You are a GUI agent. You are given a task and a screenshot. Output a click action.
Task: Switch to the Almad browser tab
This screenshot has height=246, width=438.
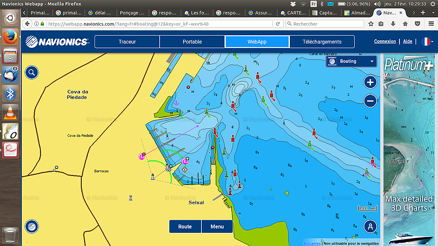coord(358,12)
